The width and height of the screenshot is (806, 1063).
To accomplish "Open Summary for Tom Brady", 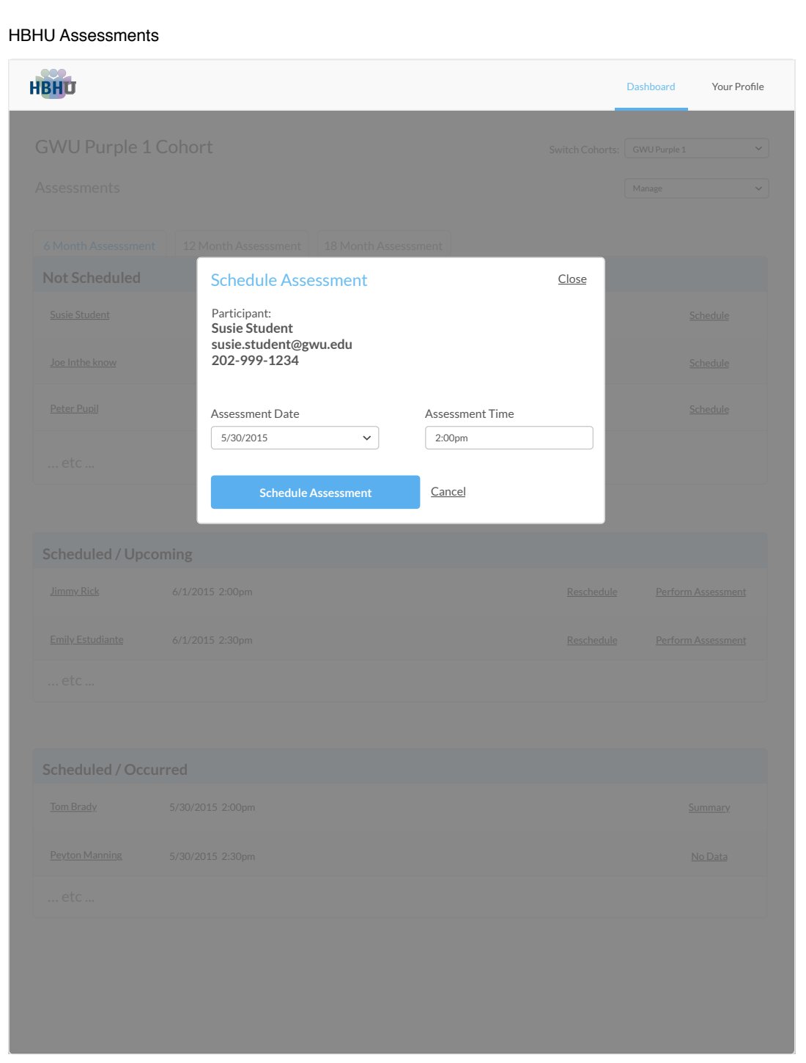I will tap(709, 808).
